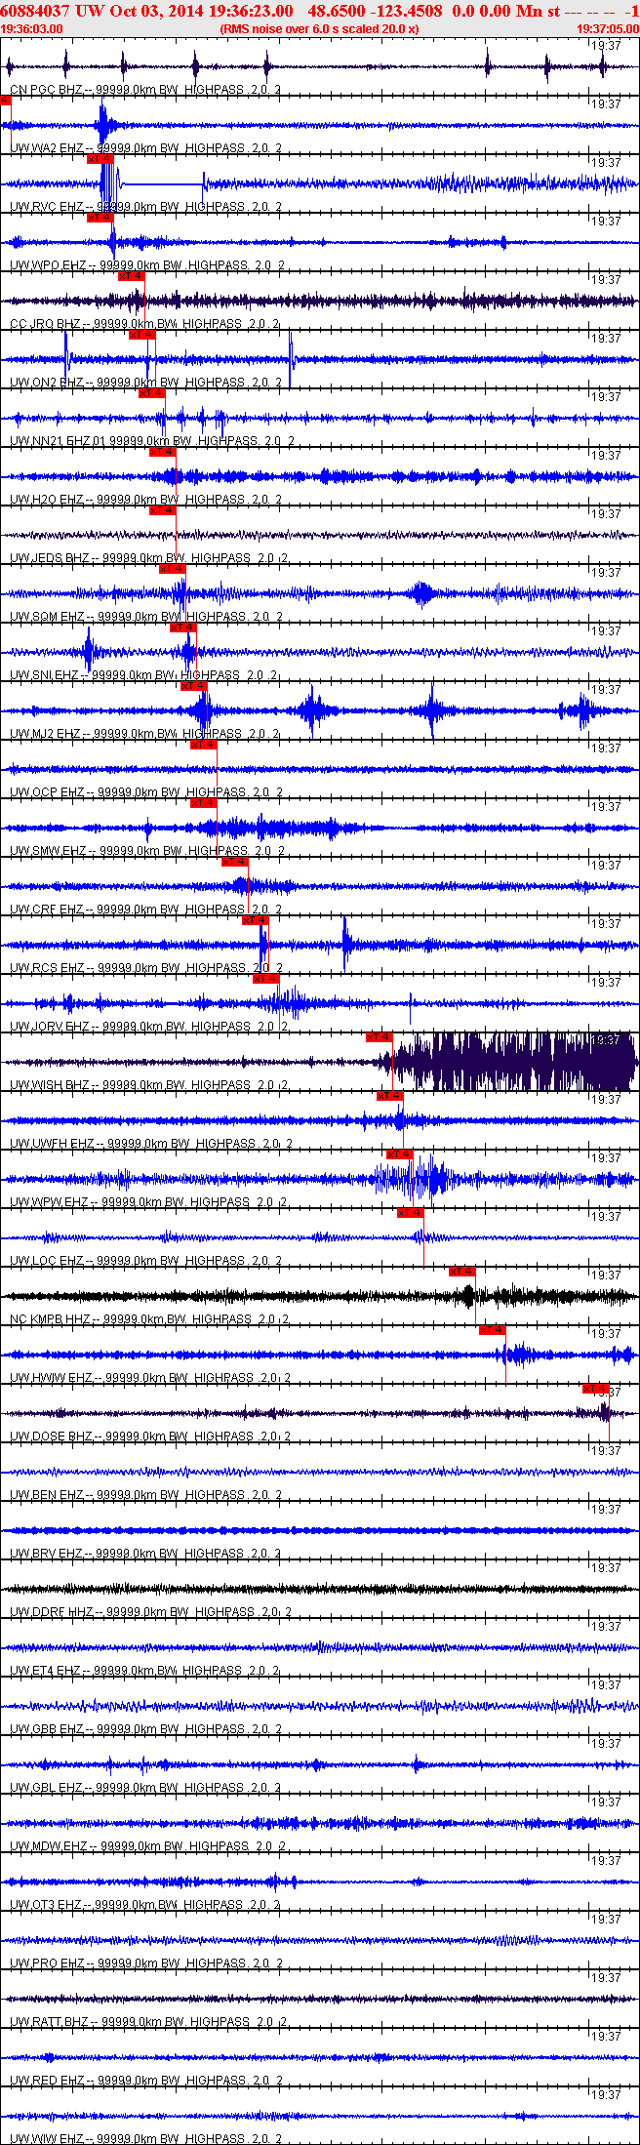Click the event ID 60884037 in header
This screenshot has width=640, height=2145.
click(x=36, y=11)
